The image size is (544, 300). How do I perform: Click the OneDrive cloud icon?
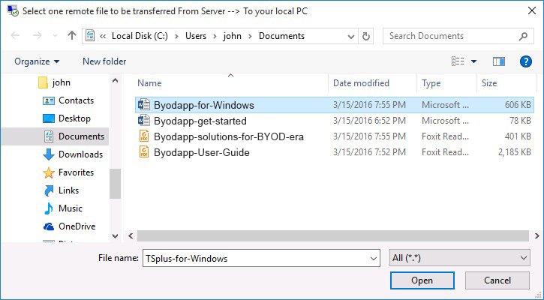click(x=49, y=226)
